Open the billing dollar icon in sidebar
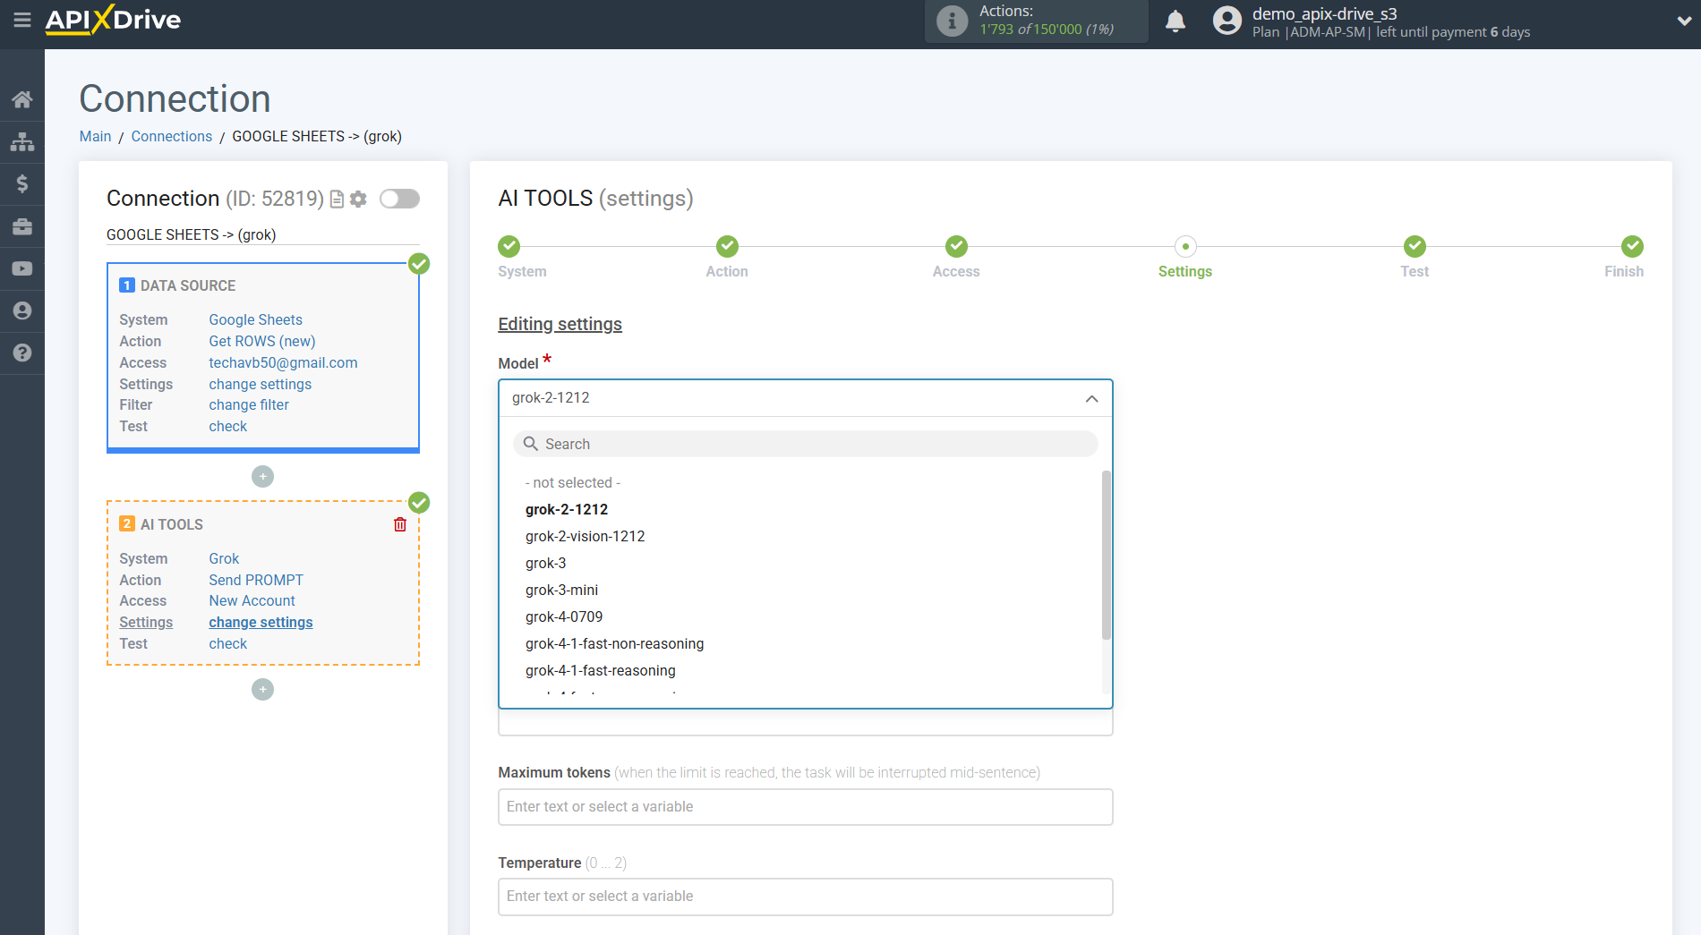1701x935 pixels. tap(21, 183)
